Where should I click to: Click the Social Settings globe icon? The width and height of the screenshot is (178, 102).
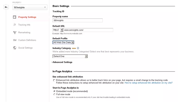pyautogui.click(x=14, y=48)
